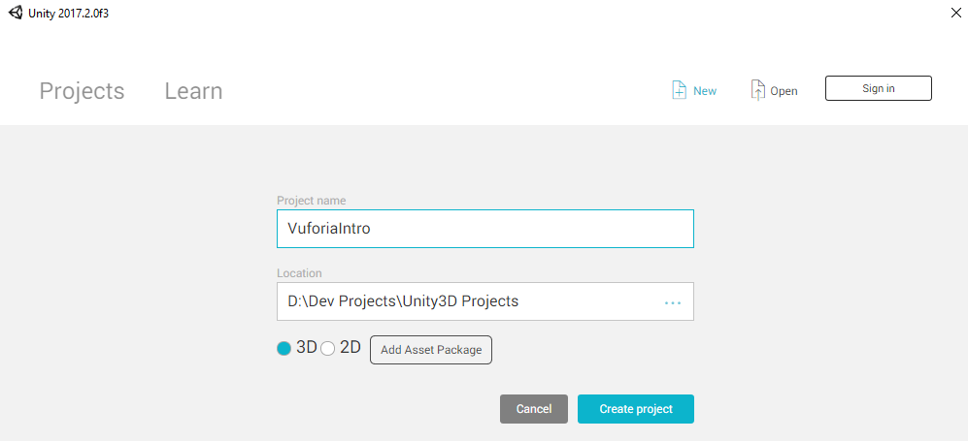This screenshot has height=441, width=968.
Task: Switch to the Projects tab
Action: tap(82, 90)
